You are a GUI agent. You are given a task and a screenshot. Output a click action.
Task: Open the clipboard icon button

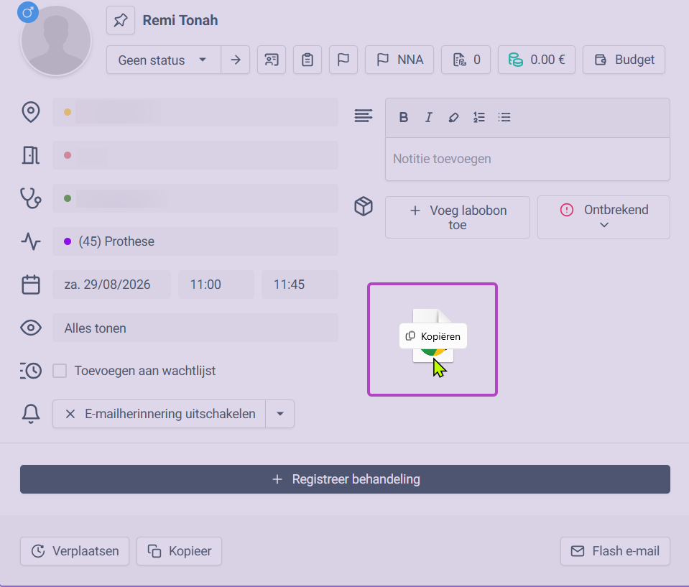307,60
